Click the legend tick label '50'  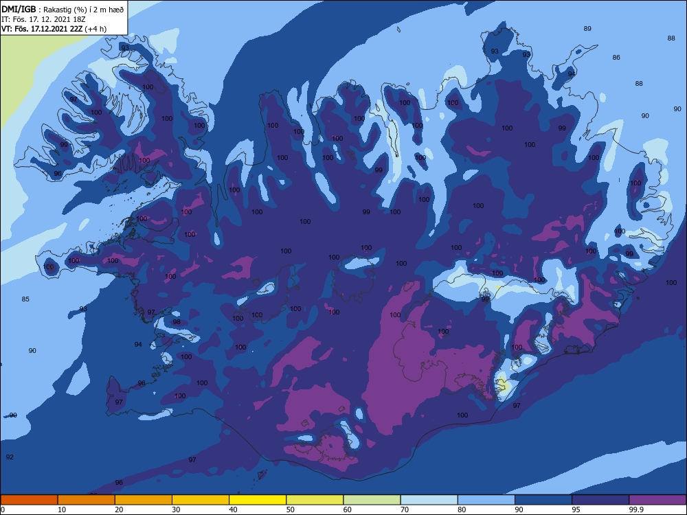pyautogui.click(x=291, y=510)
